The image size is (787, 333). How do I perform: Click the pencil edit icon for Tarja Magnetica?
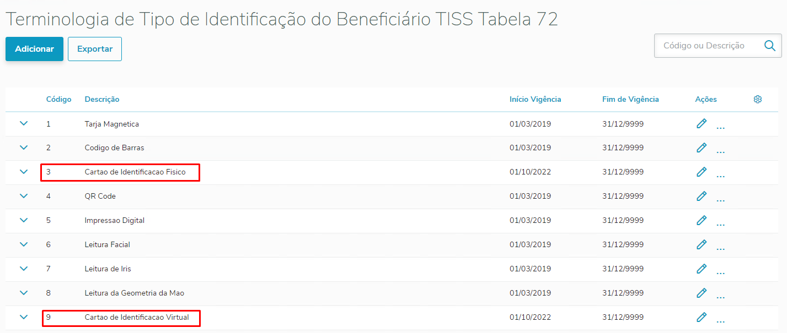pos(702,124)
